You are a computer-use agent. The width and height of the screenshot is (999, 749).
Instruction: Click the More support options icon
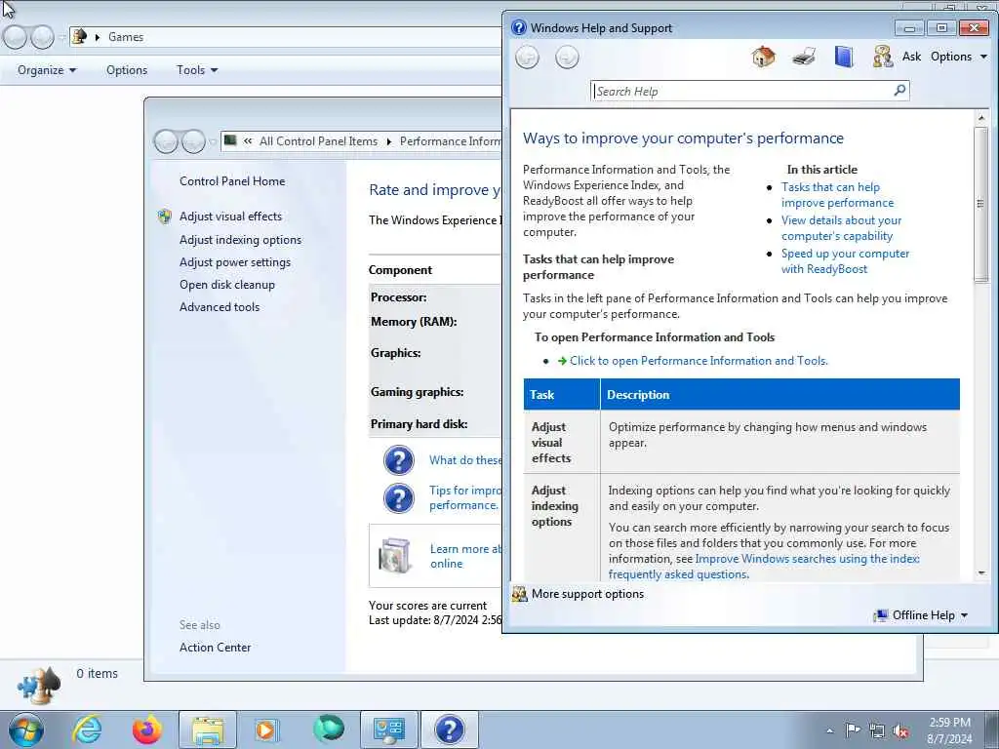tap(520, 594)
